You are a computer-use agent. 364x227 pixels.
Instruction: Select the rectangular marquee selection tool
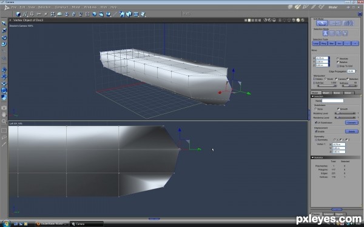4,130
